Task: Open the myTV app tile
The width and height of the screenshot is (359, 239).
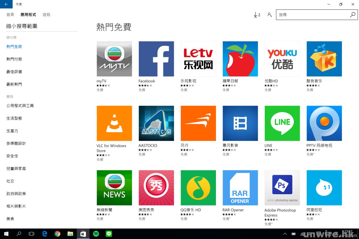Action: (x=114, y=59)
